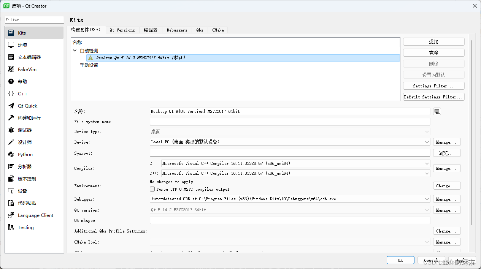The width and height of the screenshot is (481, 269).
Task: Open the Python sidebar icon
Action: [11, 154]
